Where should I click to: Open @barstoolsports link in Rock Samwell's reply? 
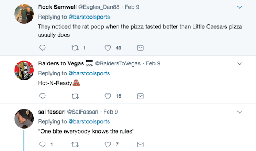click(x=89, y=17)
